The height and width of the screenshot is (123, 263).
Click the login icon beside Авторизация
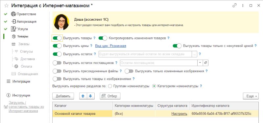click(13, 21)
